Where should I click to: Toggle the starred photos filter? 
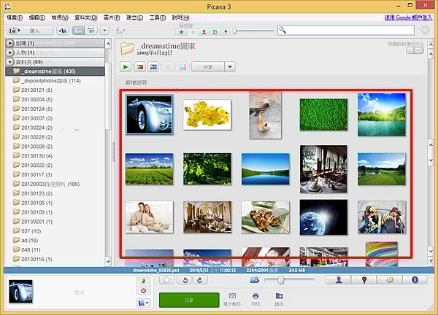[x=182, y=32]
